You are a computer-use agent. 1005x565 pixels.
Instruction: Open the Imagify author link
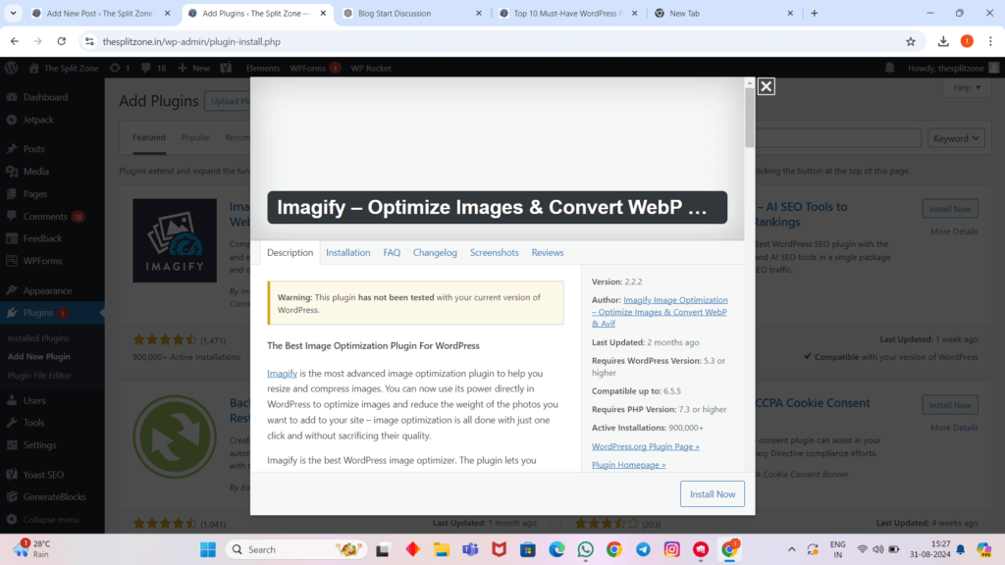[x=660, y=311]
